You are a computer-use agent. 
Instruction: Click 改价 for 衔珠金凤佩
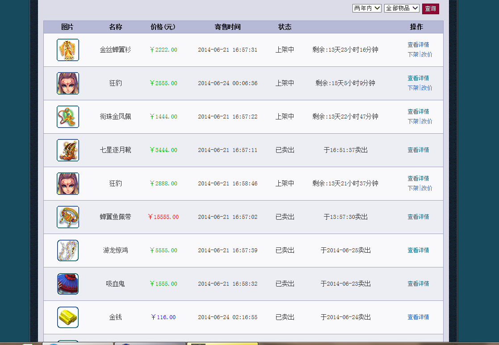click(x=427, y=121)
